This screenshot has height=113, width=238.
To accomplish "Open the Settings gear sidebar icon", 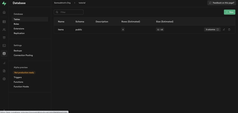I will tap(4, 79).
